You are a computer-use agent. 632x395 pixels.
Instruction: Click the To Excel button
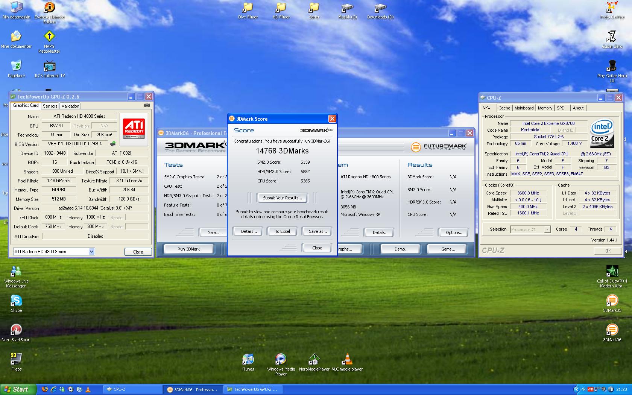282,231
